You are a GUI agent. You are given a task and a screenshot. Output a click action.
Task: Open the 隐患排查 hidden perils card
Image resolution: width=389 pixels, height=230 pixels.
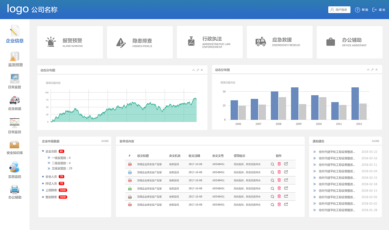(x=140, y=42)
